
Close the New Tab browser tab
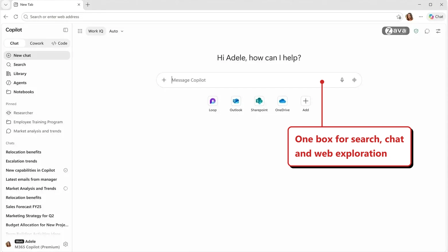pyautogui.click(x=79, y=5)
